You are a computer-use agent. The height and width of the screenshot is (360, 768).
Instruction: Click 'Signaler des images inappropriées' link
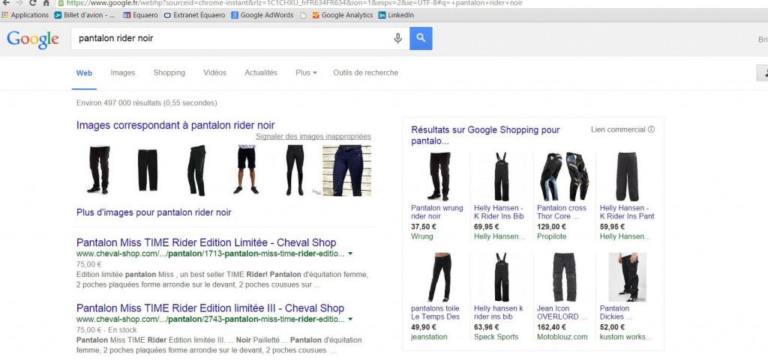click(313, 137)
